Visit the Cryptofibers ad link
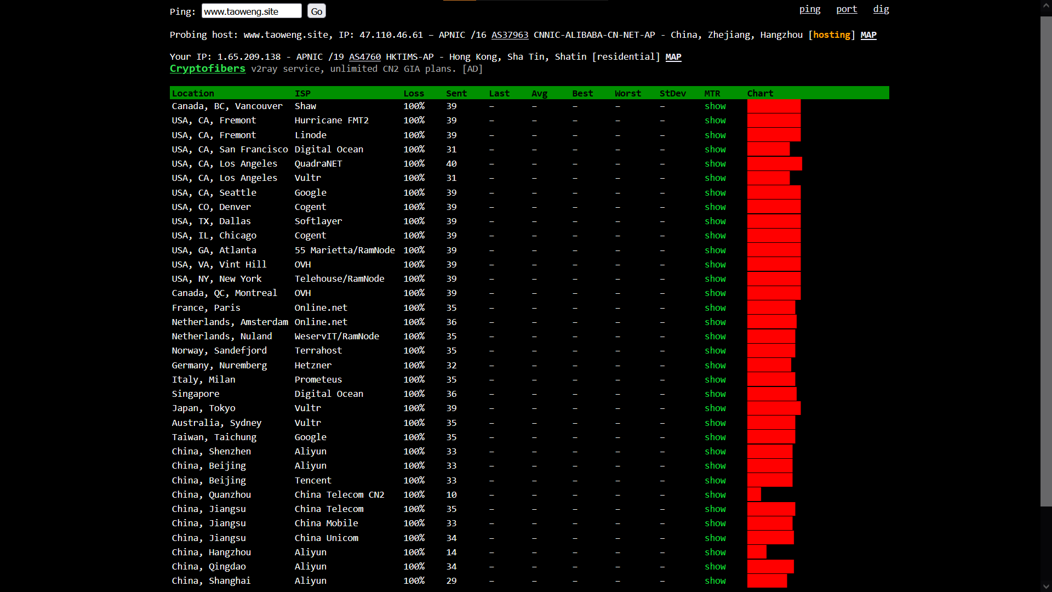The image size is (1052, 592). 207,69
